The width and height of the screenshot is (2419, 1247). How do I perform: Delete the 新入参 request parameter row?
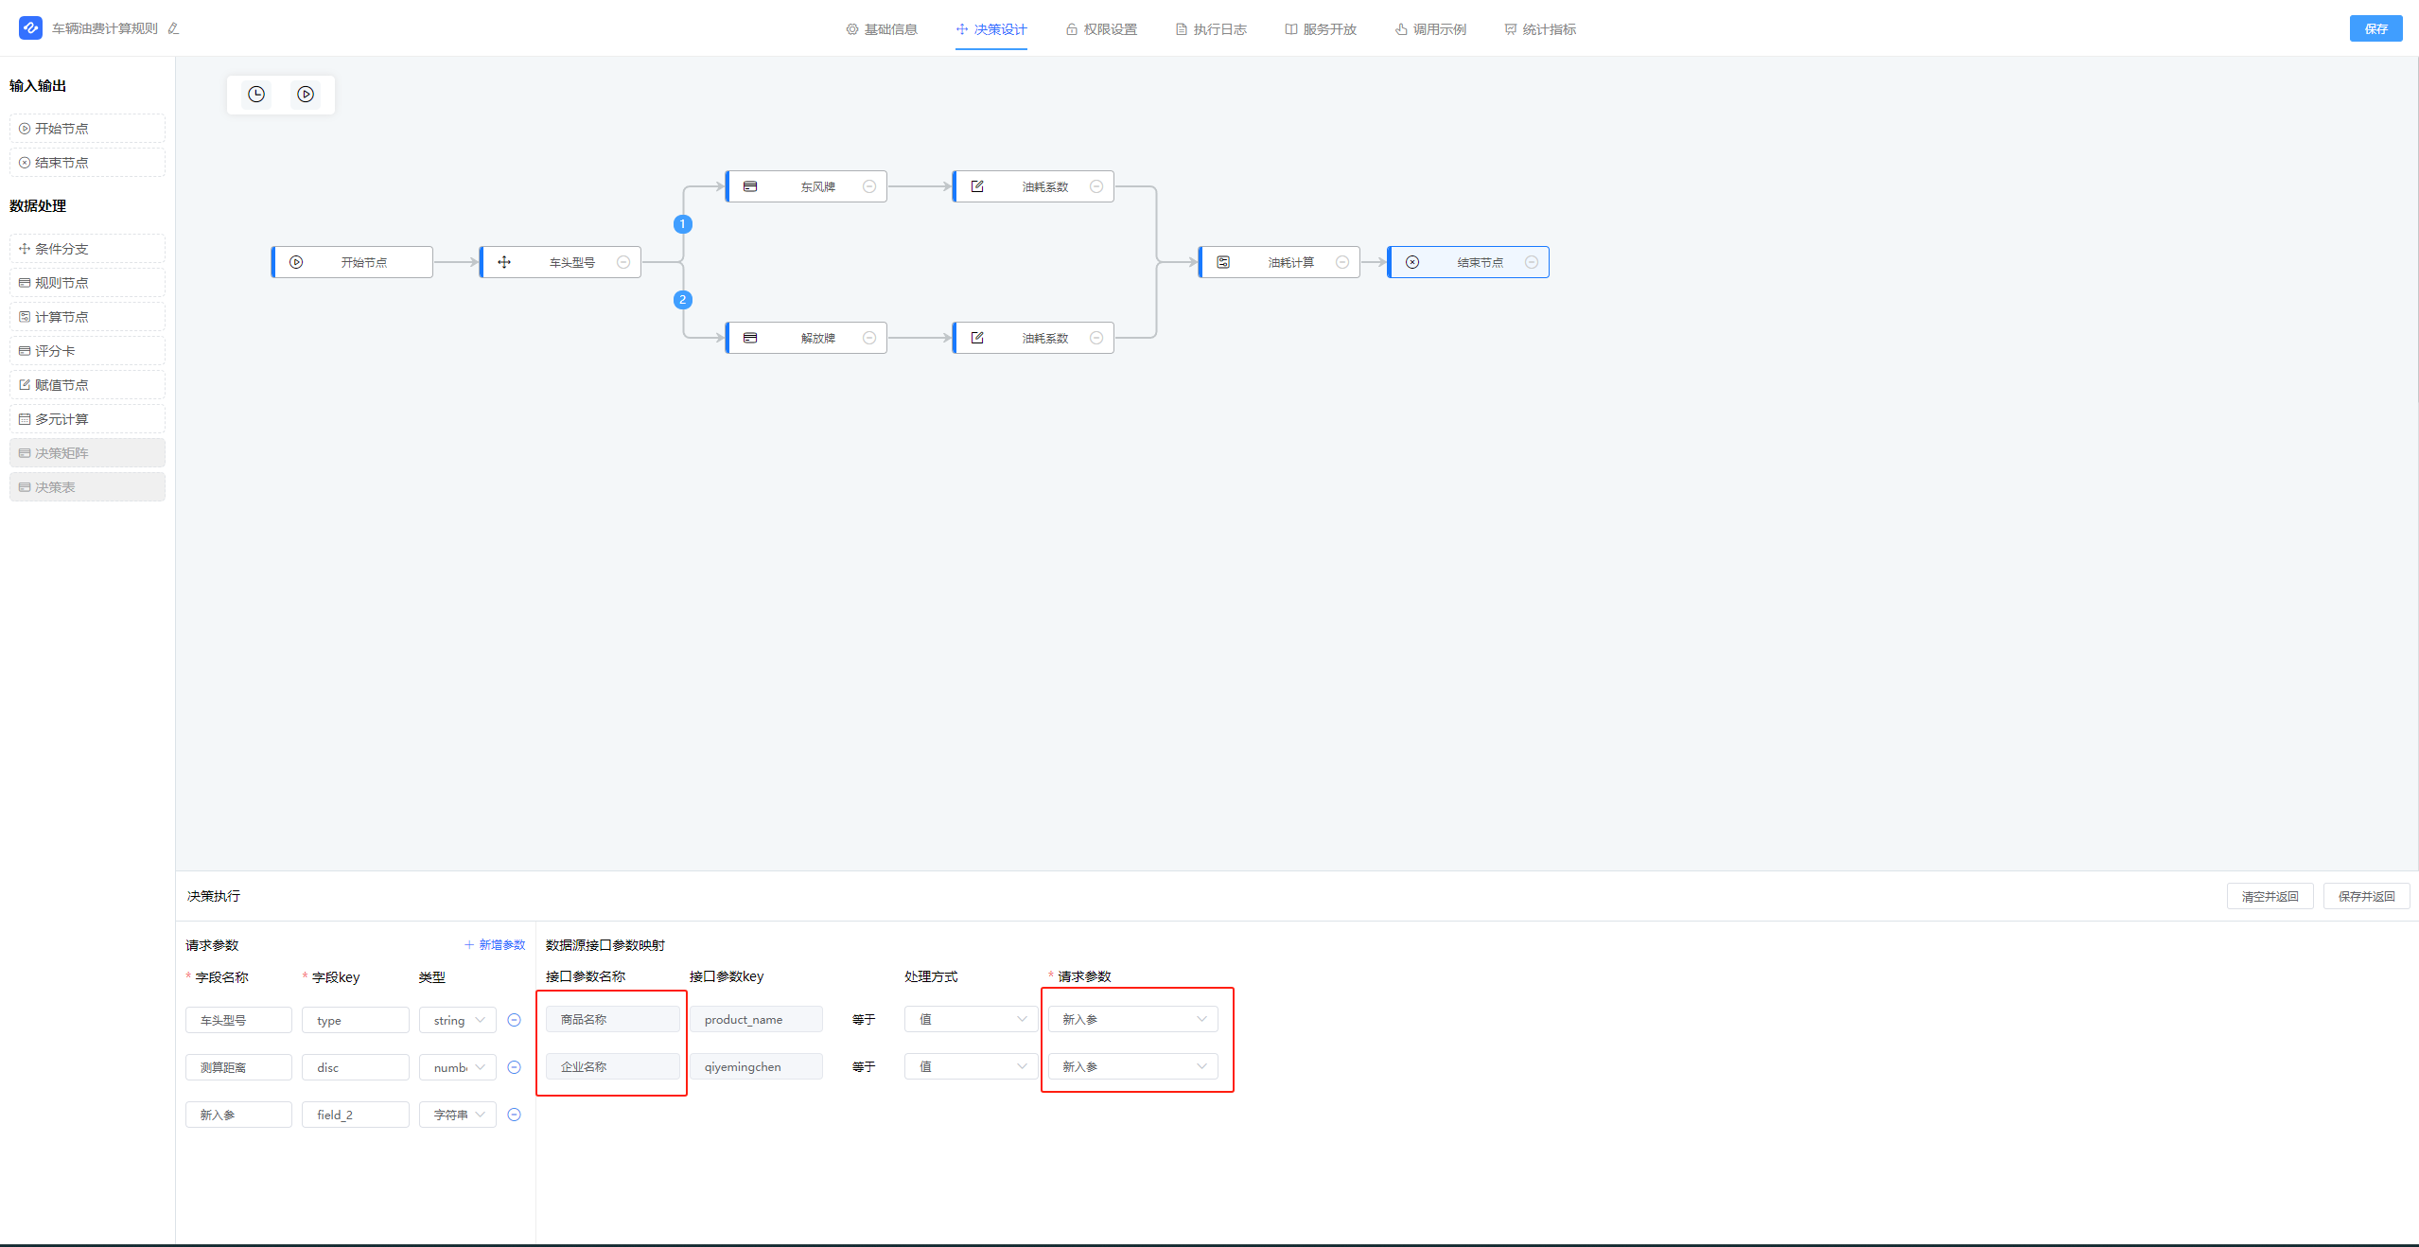pyautogui.click(x=515, y=1115)
